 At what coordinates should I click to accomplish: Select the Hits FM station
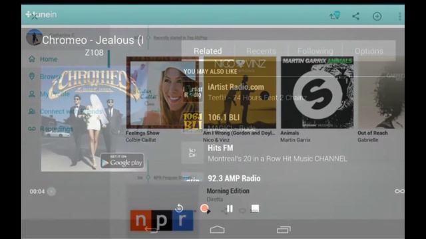[x=288, y=153]
